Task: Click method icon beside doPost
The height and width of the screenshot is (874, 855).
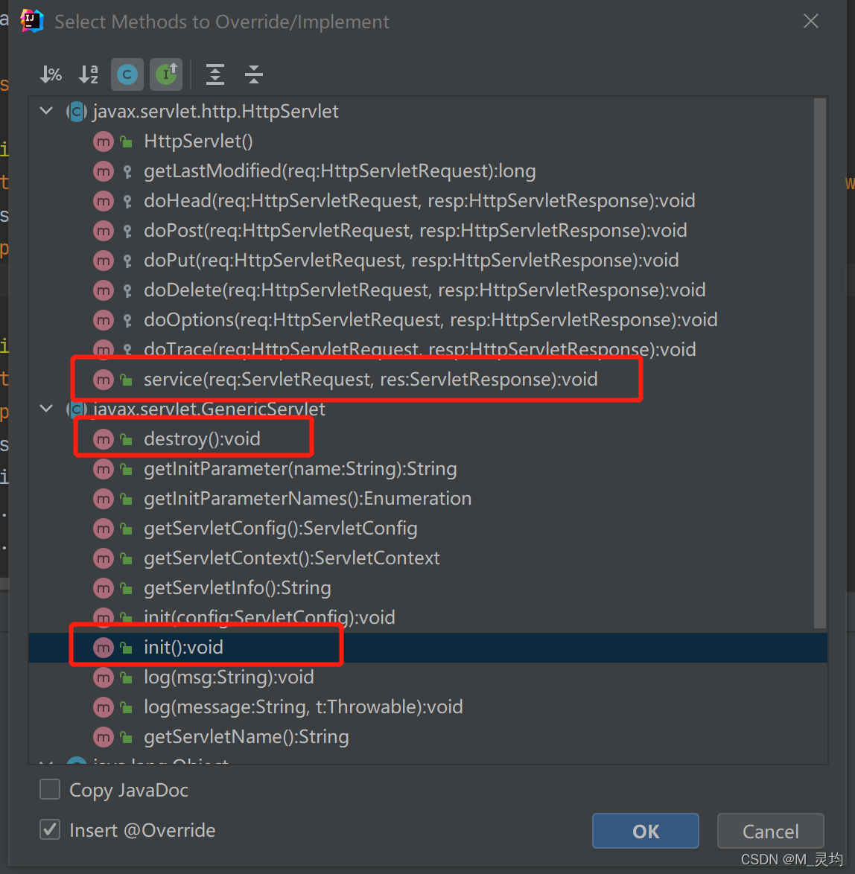Action: coord(104,231)
